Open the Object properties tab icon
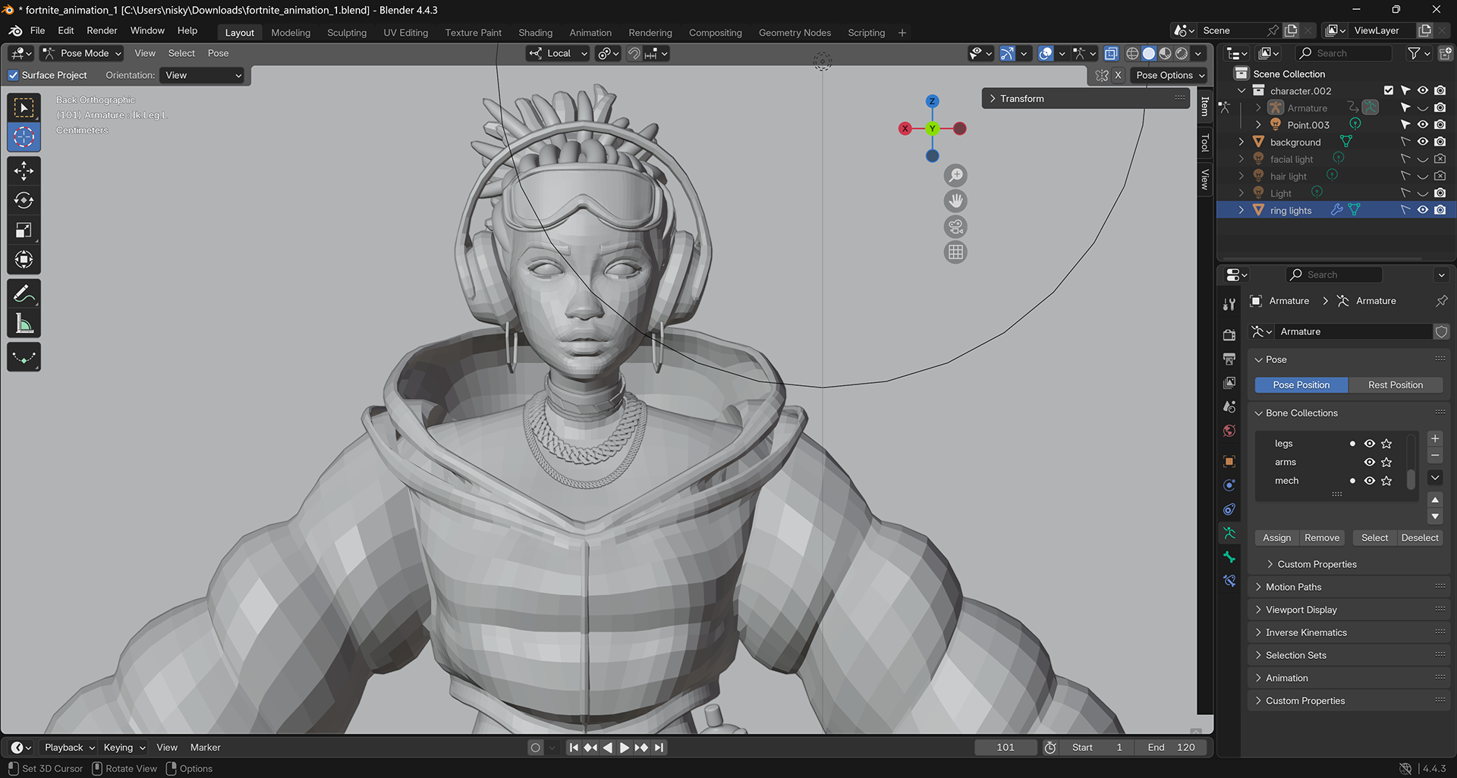Screen dimensions: 1457x778 1229,461
